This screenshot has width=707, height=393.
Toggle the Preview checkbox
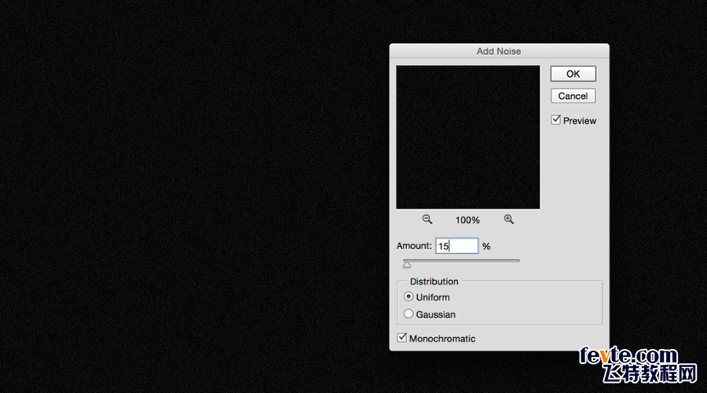pyautogui.click(x=556, y=120)
